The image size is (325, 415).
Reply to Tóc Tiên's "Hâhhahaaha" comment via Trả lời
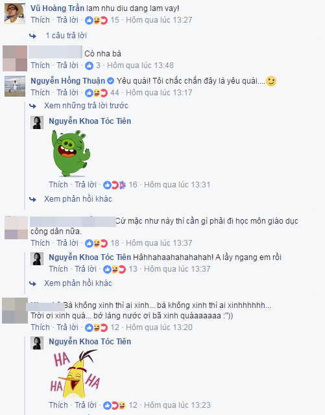(85, 269)
